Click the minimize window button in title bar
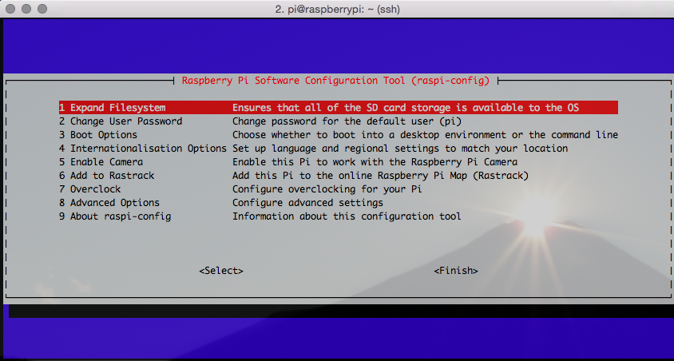The height and width of the screenshot is (361, 674). [26, 9]
